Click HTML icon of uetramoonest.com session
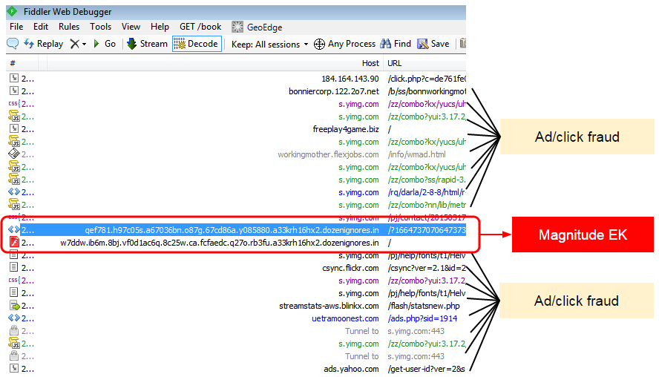This screenshot has height=377, width=659. (x=14, y=318)
